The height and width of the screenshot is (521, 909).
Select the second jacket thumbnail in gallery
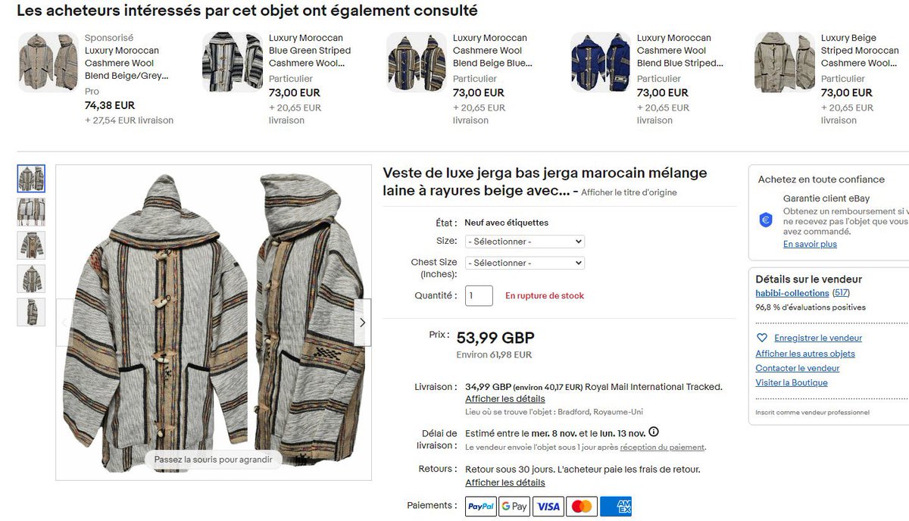pyautogui.click(x=31, y=212)
